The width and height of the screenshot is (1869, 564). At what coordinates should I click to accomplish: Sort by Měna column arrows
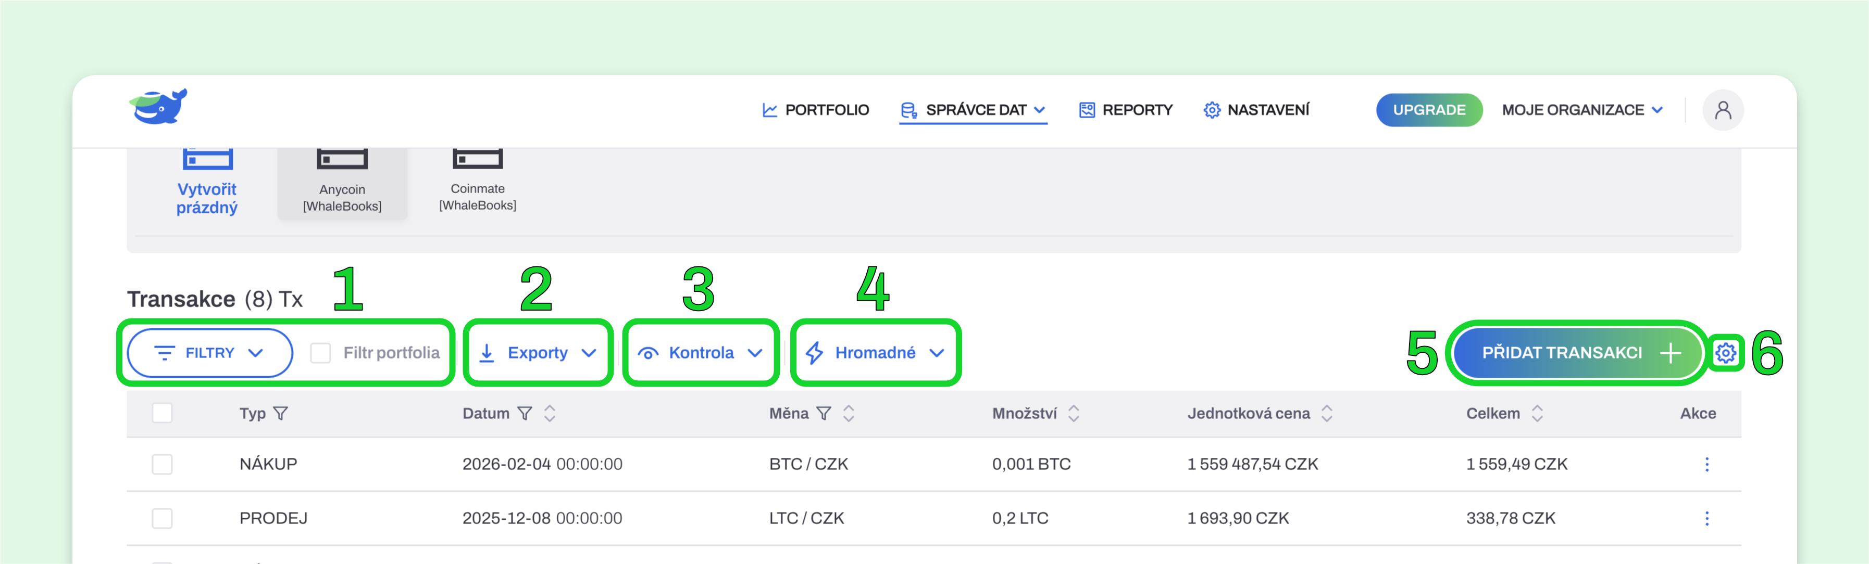849,413
